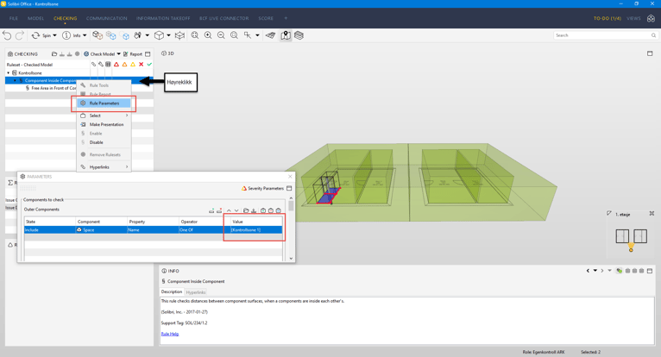Open the view cube dropdown arrow

pos(168,35)
